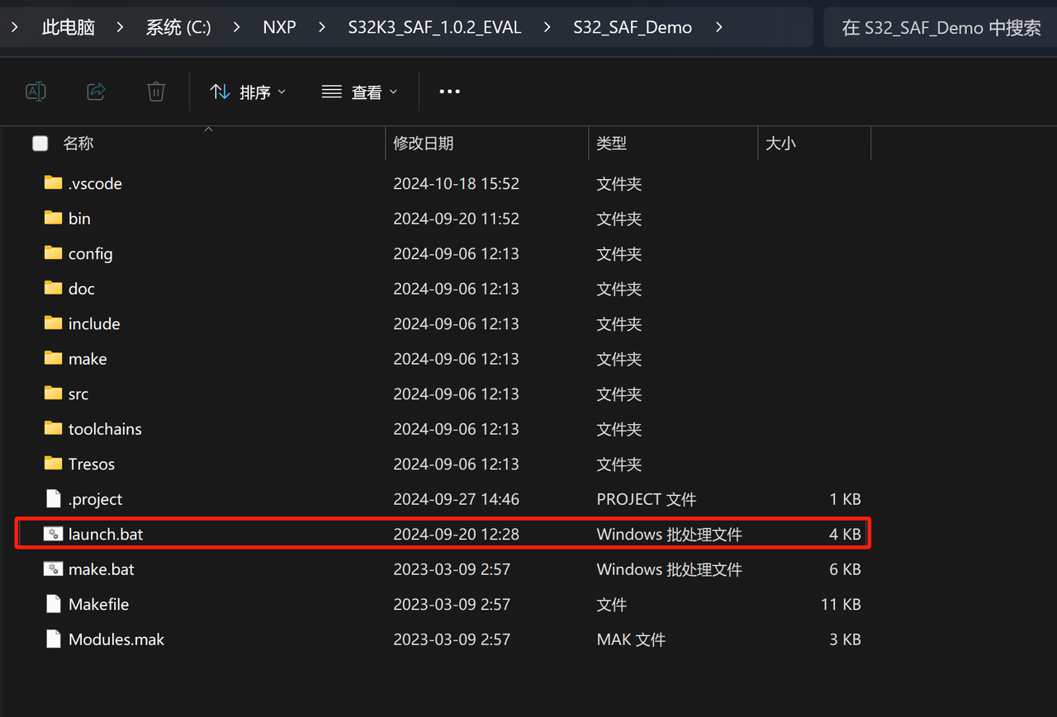Screen dimensions: 1057x717
Task: Select the doc folder icon
Action: click(53, 288)
